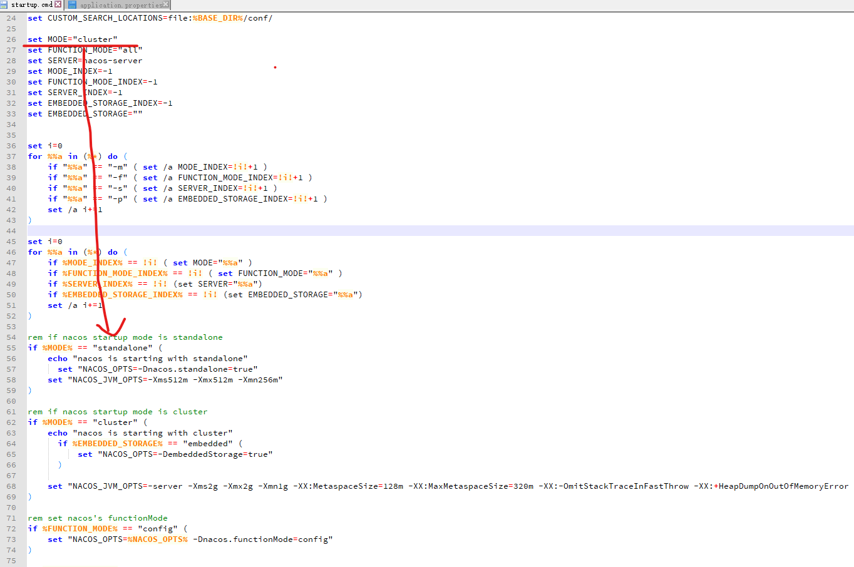Click the cluster startup mode rem comment

pos(117,412)
